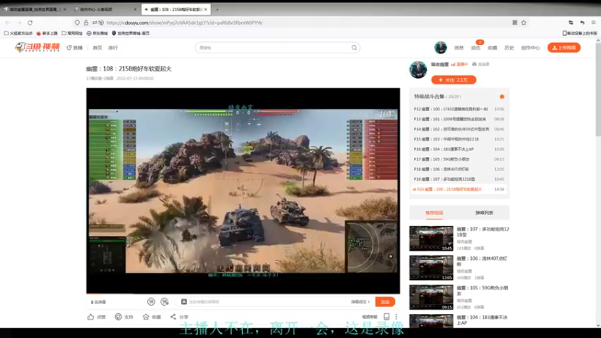601x338 pixels.
Task: Click the Douyu video site logo
Action: 37,47
